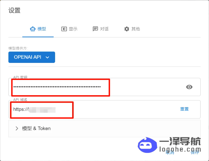Click the gear icon beside 其他

127,29
